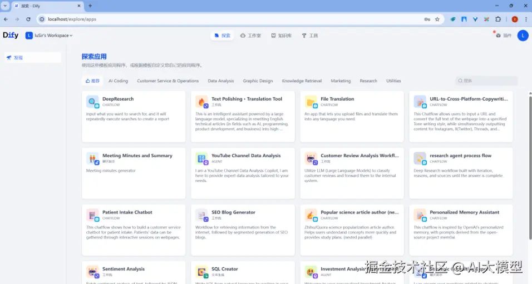Filter by Utilities category
532x284 pixels.
click(x=393, y=81)
